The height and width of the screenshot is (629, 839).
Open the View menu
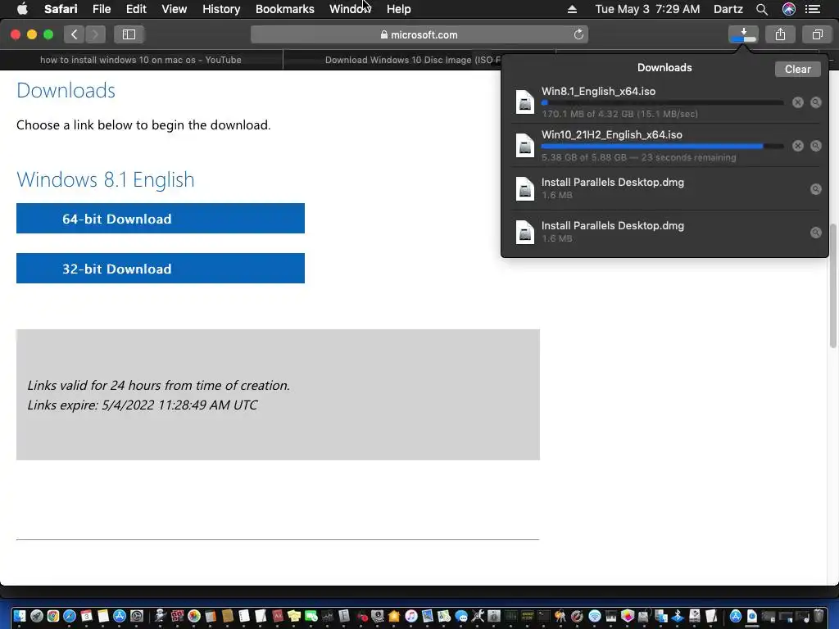tap(174, 9)
